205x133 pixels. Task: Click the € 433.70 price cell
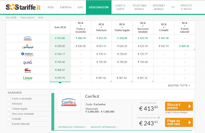click(143, 38)
